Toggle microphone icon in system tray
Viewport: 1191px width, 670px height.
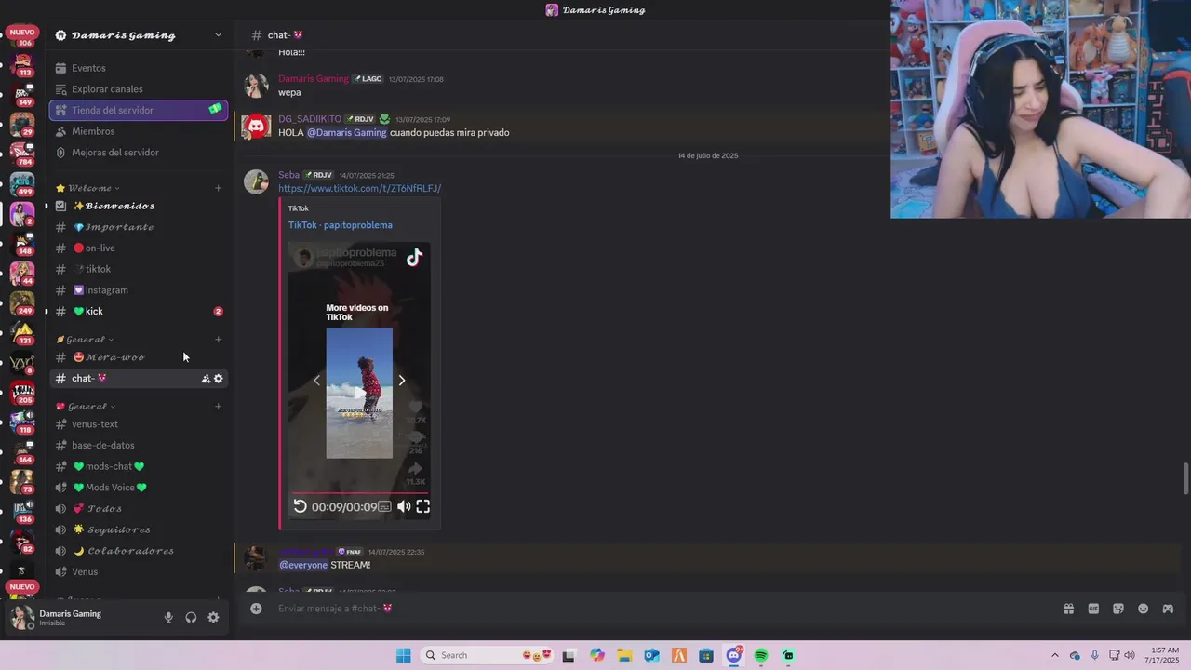click(1094, 655)
